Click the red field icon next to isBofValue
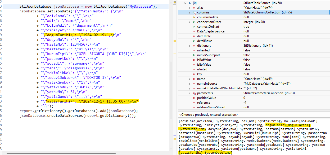Screen dimensions: 330x155 (194, 60)
